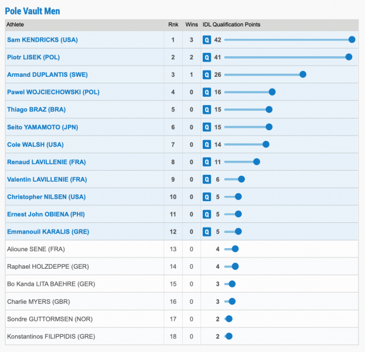This screenshot has height=352, width=365.
Task: Click the Q badge in Armand Duplantis row
Action: (x=207, y=75)
